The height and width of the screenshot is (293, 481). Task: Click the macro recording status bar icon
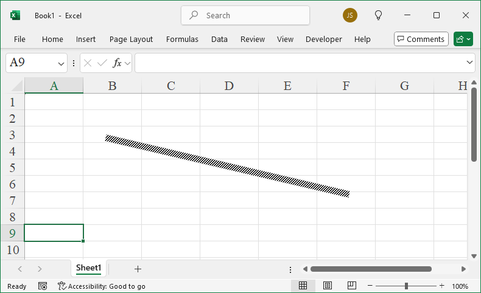pyautogui.click(x=43, y=286)
